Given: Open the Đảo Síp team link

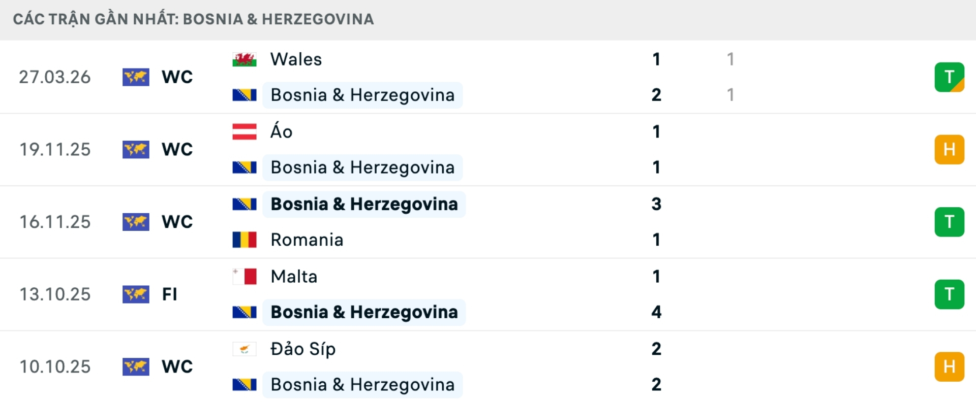Looking at the screenshot, I should point(303,349).
